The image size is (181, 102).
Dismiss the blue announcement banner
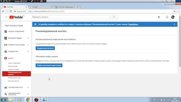174,24
